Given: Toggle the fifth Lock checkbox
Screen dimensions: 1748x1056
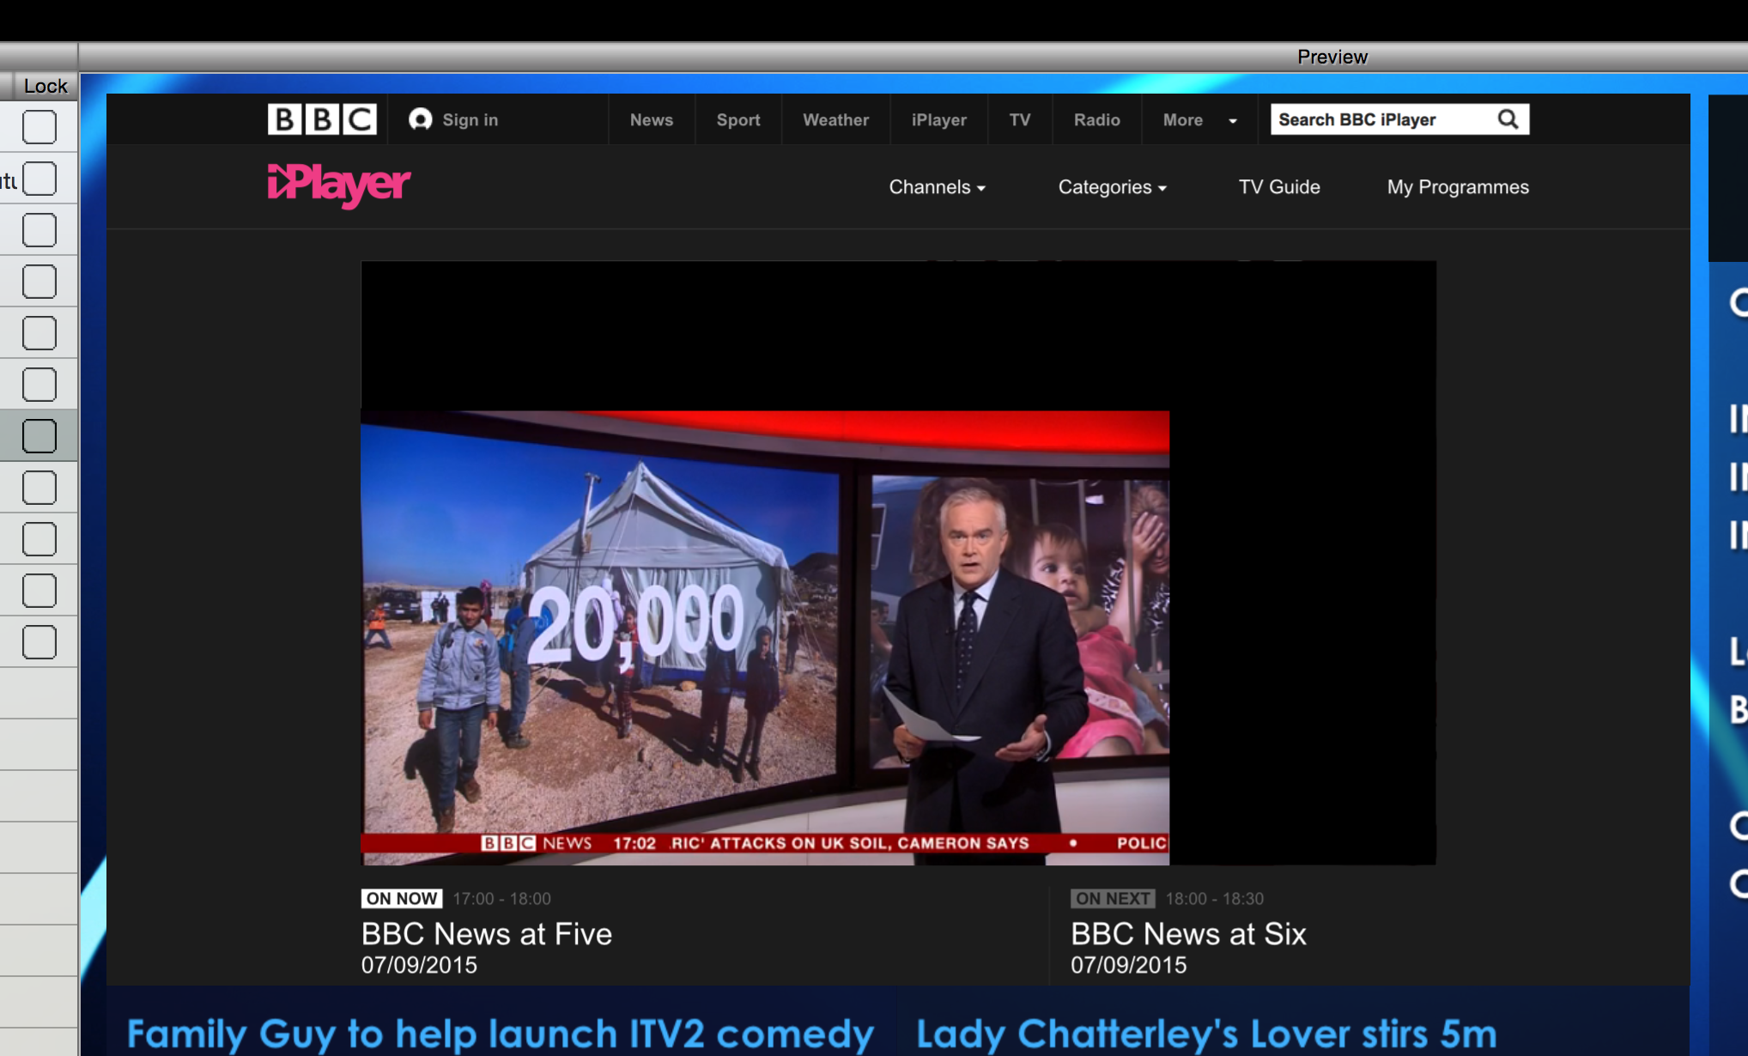Looking at the screenshot, I should point(39,333).
